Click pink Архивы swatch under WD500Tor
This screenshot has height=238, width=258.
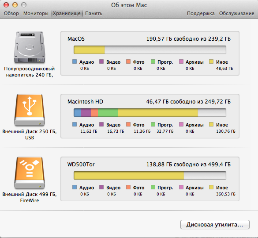pos(181,187)
